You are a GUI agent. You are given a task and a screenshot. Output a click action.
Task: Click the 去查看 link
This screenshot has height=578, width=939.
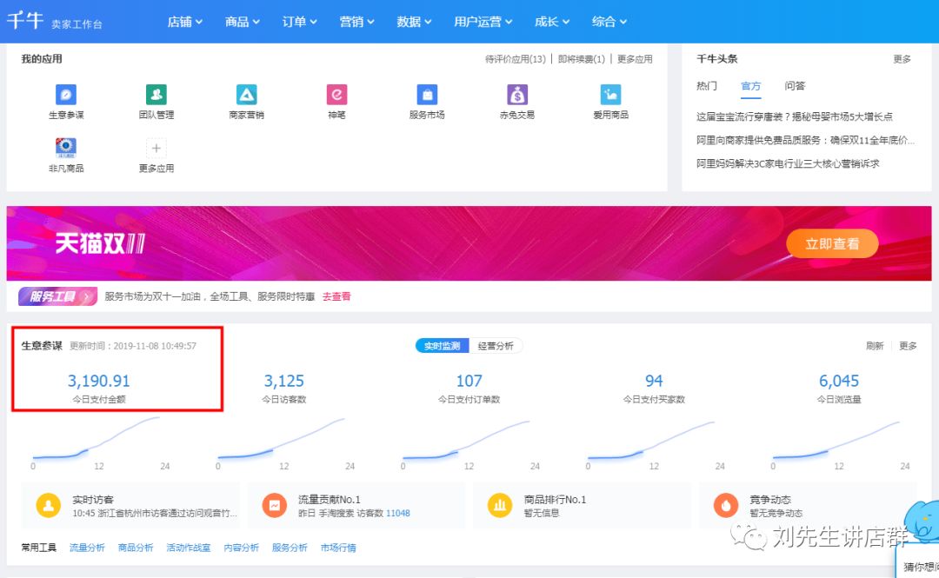pyautogui.click(x=336, y=296)
